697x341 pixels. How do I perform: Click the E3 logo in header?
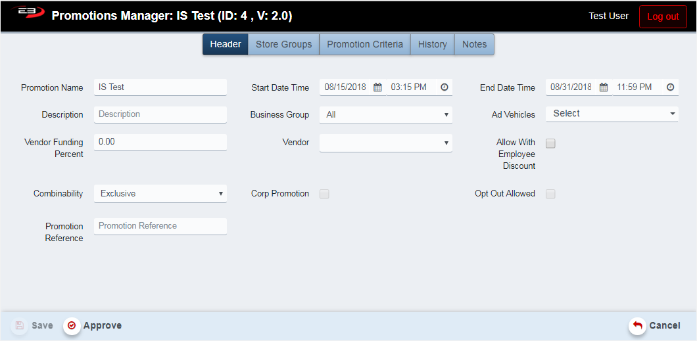tap(26, 14)
